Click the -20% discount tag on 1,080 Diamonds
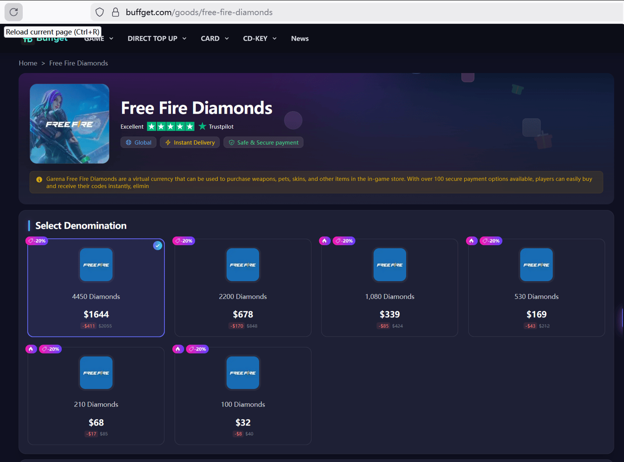This screenshot has height=462, width=624. pyautogui.click(x=344, y=241)
